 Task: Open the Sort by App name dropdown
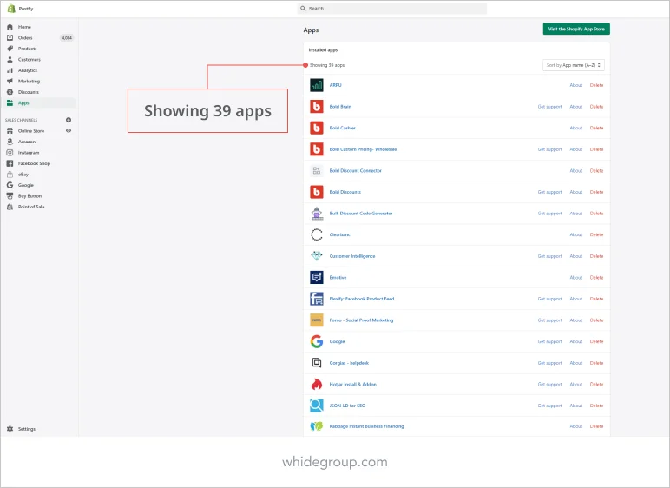point(574,65)
